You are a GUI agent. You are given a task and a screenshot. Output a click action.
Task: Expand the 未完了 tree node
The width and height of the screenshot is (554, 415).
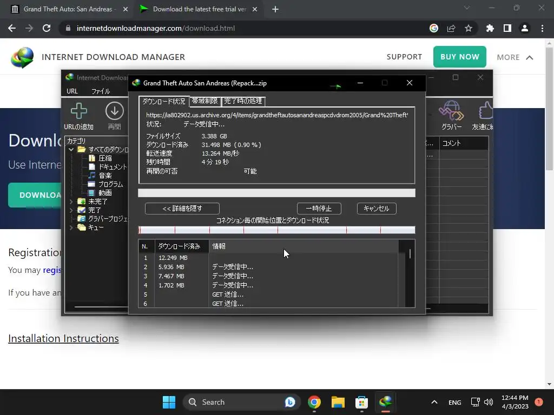[x=71, y=202]
